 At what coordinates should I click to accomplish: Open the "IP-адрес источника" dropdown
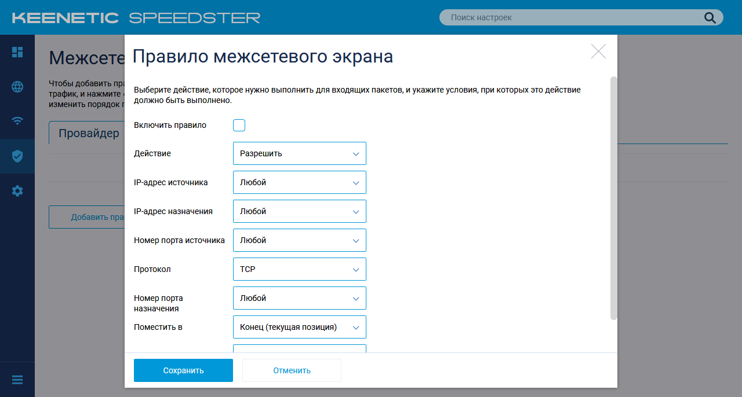[x=300, y=182]
